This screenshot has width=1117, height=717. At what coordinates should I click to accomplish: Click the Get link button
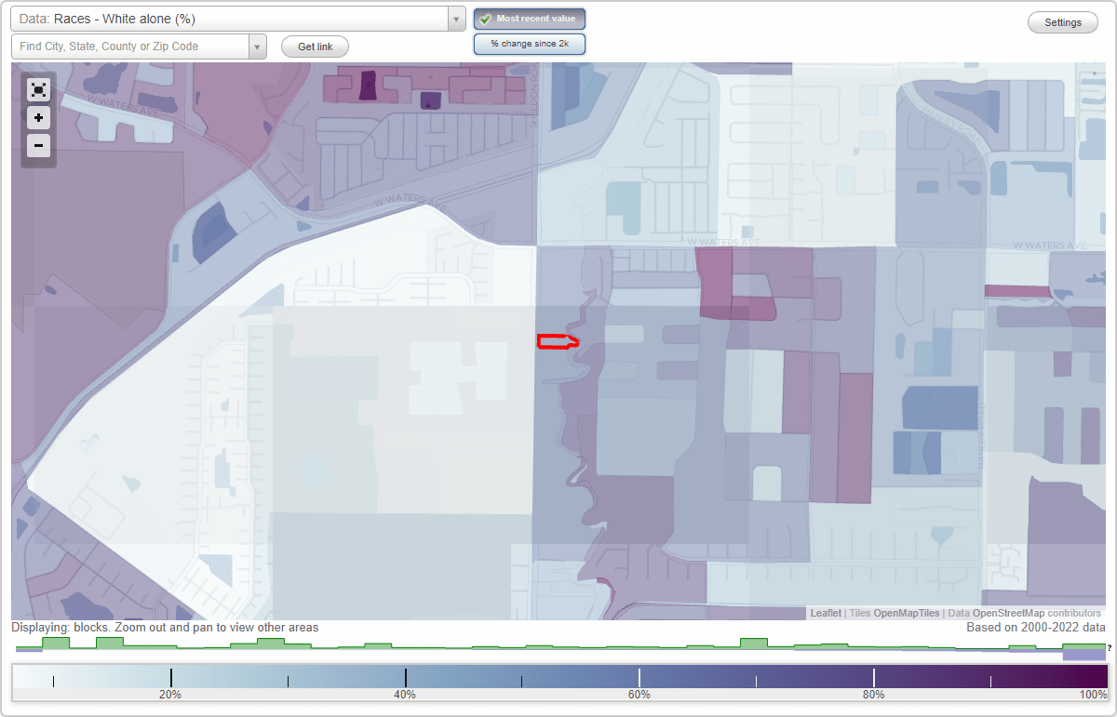coord(315,46)
